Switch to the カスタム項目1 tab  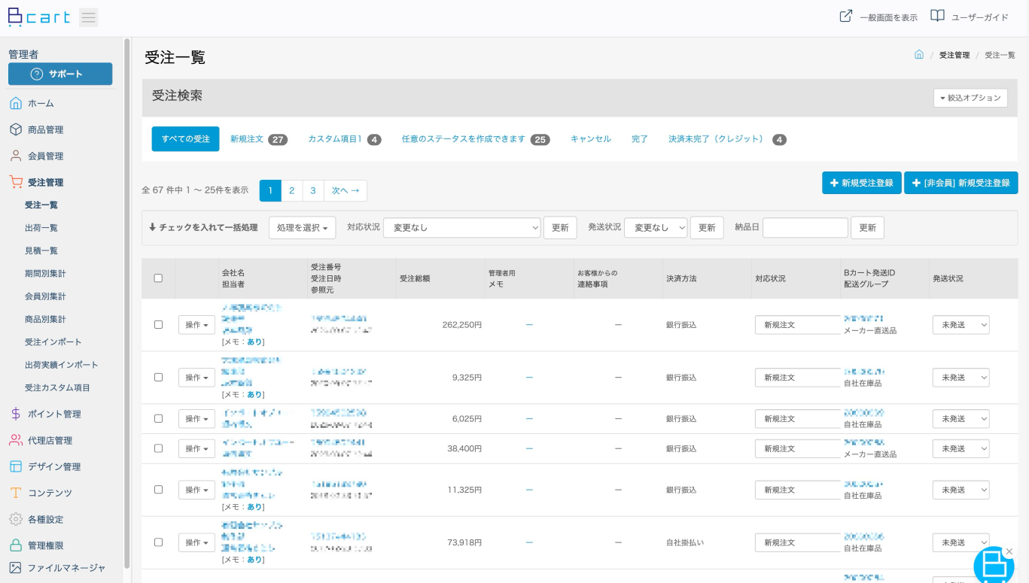pyautogui.click(x=344, y=139)
